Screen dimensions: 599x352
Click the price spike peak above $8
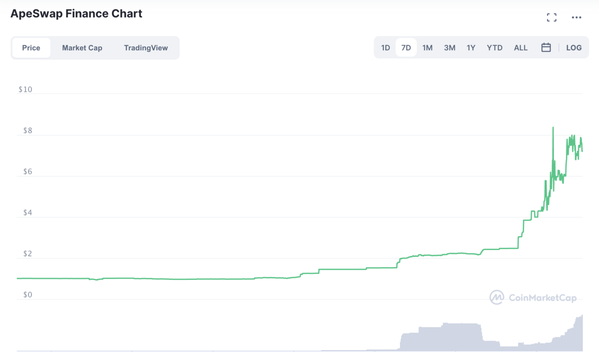tap(553, 128)
